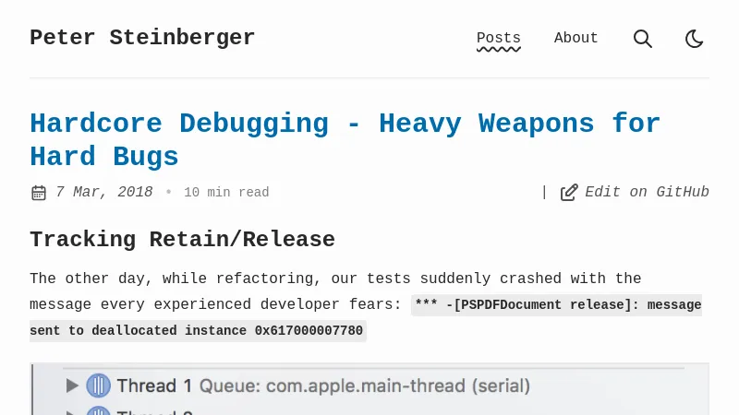Click the deallocated instance 0x617000007780 code
The height and width of the screenshot is (415, 739).
click(x=198, y=330)
